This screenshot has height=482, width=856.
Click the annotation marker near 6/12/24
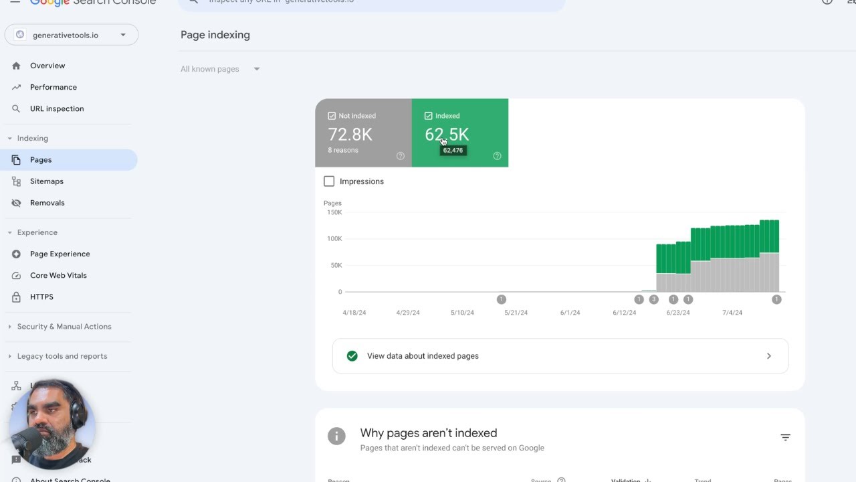639,299
